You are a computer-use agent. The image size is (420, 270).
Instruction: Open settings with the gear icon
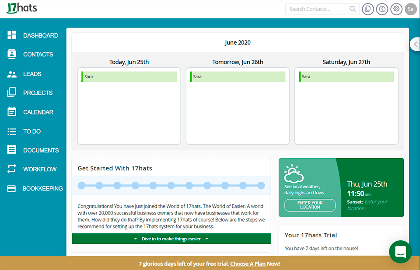pos(396,9)
